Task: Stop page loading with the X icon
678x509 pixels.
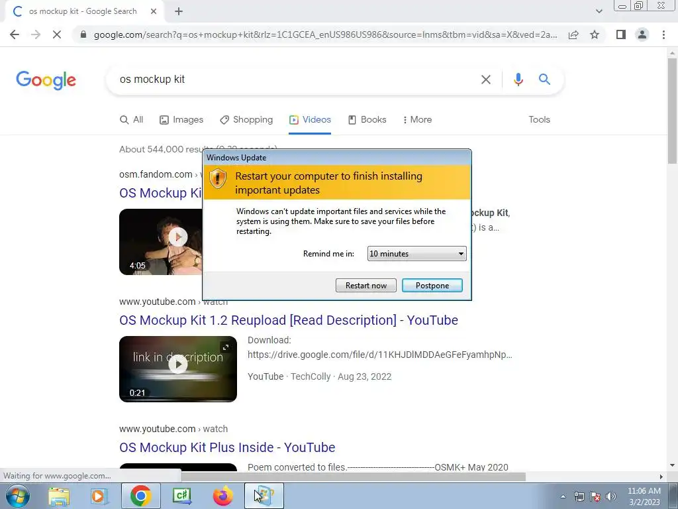Action: click(57, 34)
